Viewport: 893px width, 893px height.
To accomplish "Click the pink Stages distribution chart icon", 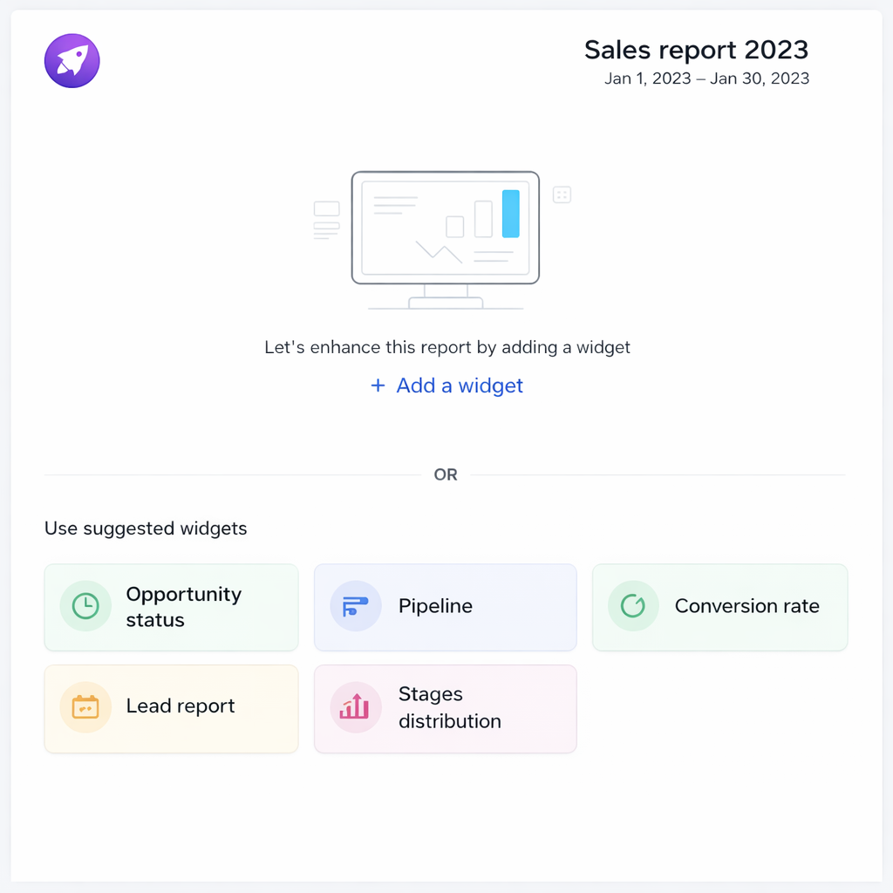I will [x=356, y=707].
